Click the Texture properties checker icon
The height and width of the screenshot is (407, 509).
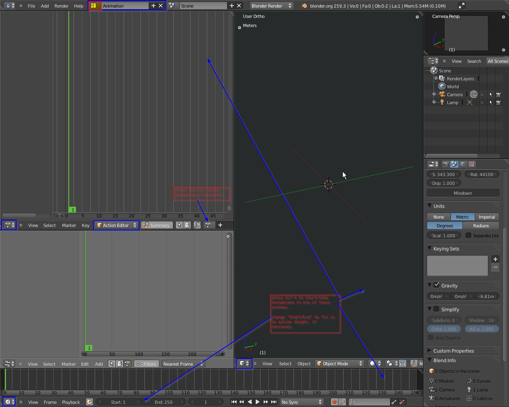click(472, 164)
